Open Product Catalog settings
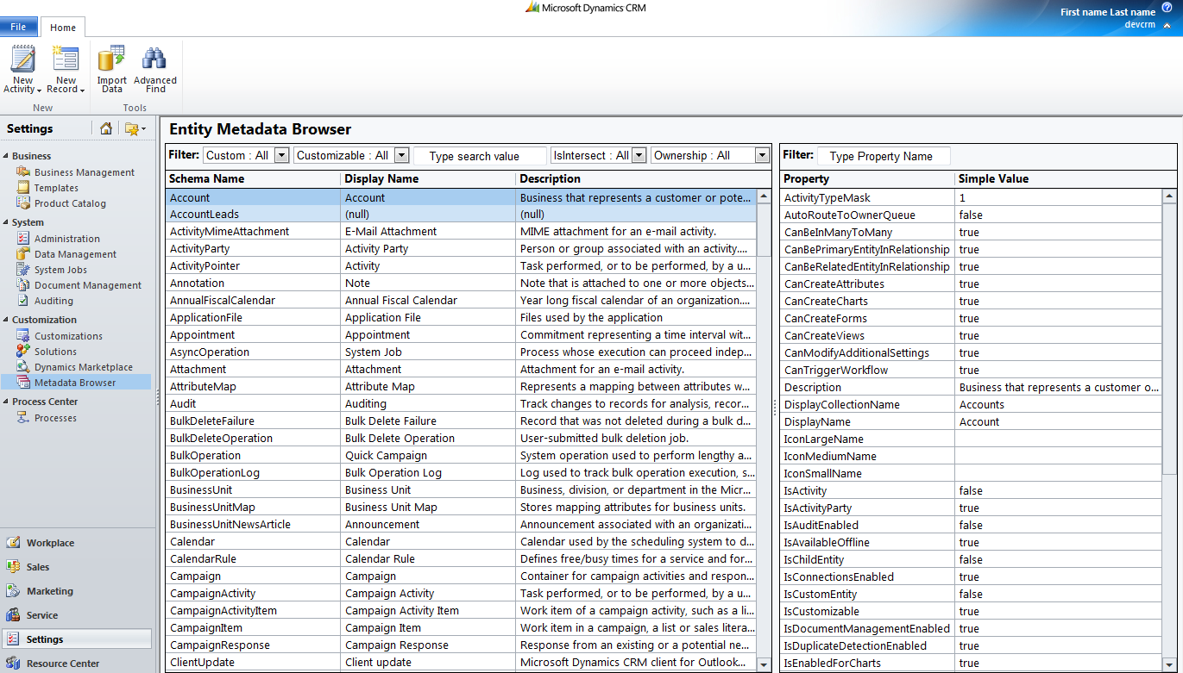Viewport: 1183px width, 673px height. pyautogui.click(x=70, y=203)
